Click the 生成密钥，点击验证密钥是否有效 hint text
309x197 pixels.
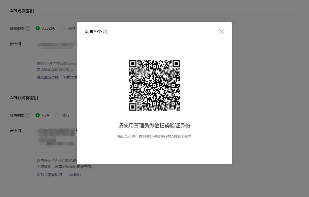(65, 166)
